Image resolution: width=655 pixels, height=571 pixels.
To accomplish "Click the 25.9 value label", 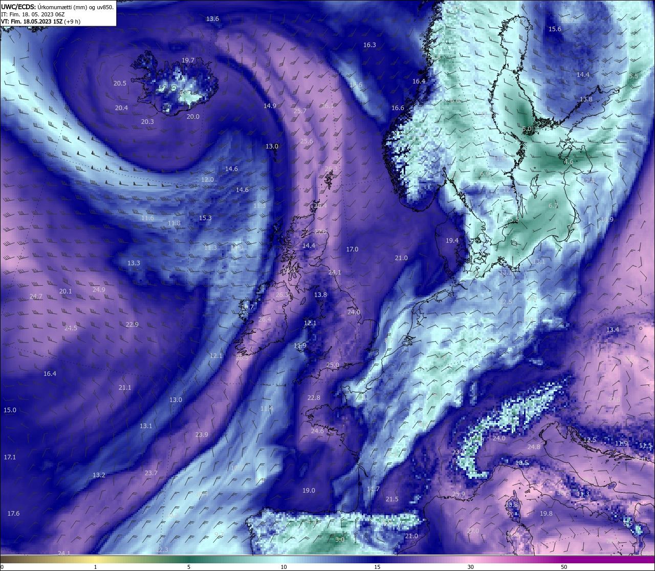I will coord(458,494).
